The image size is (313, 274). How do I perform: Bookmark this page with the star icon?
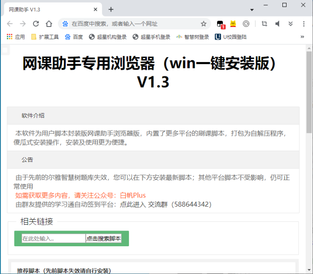[203, 24]
